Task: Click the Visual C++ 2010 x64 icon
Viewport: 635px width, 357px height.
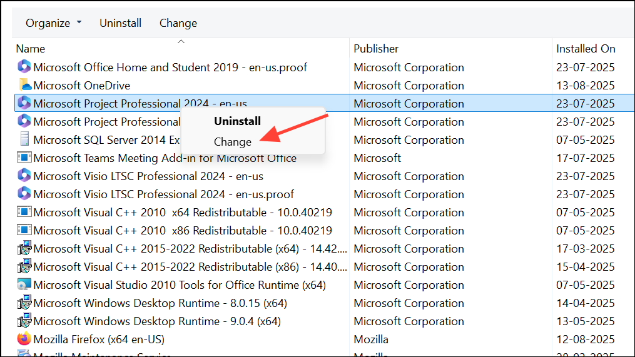Action: 24,213
